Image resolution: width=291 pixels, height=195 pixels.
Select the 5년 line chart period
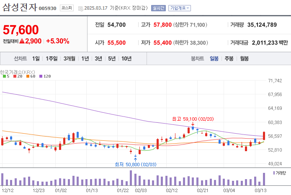[x=112, y=58]
